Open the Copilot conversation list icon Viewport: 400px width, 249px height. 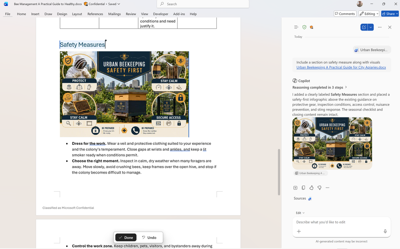pyautogui.click(x=296, y=27)
